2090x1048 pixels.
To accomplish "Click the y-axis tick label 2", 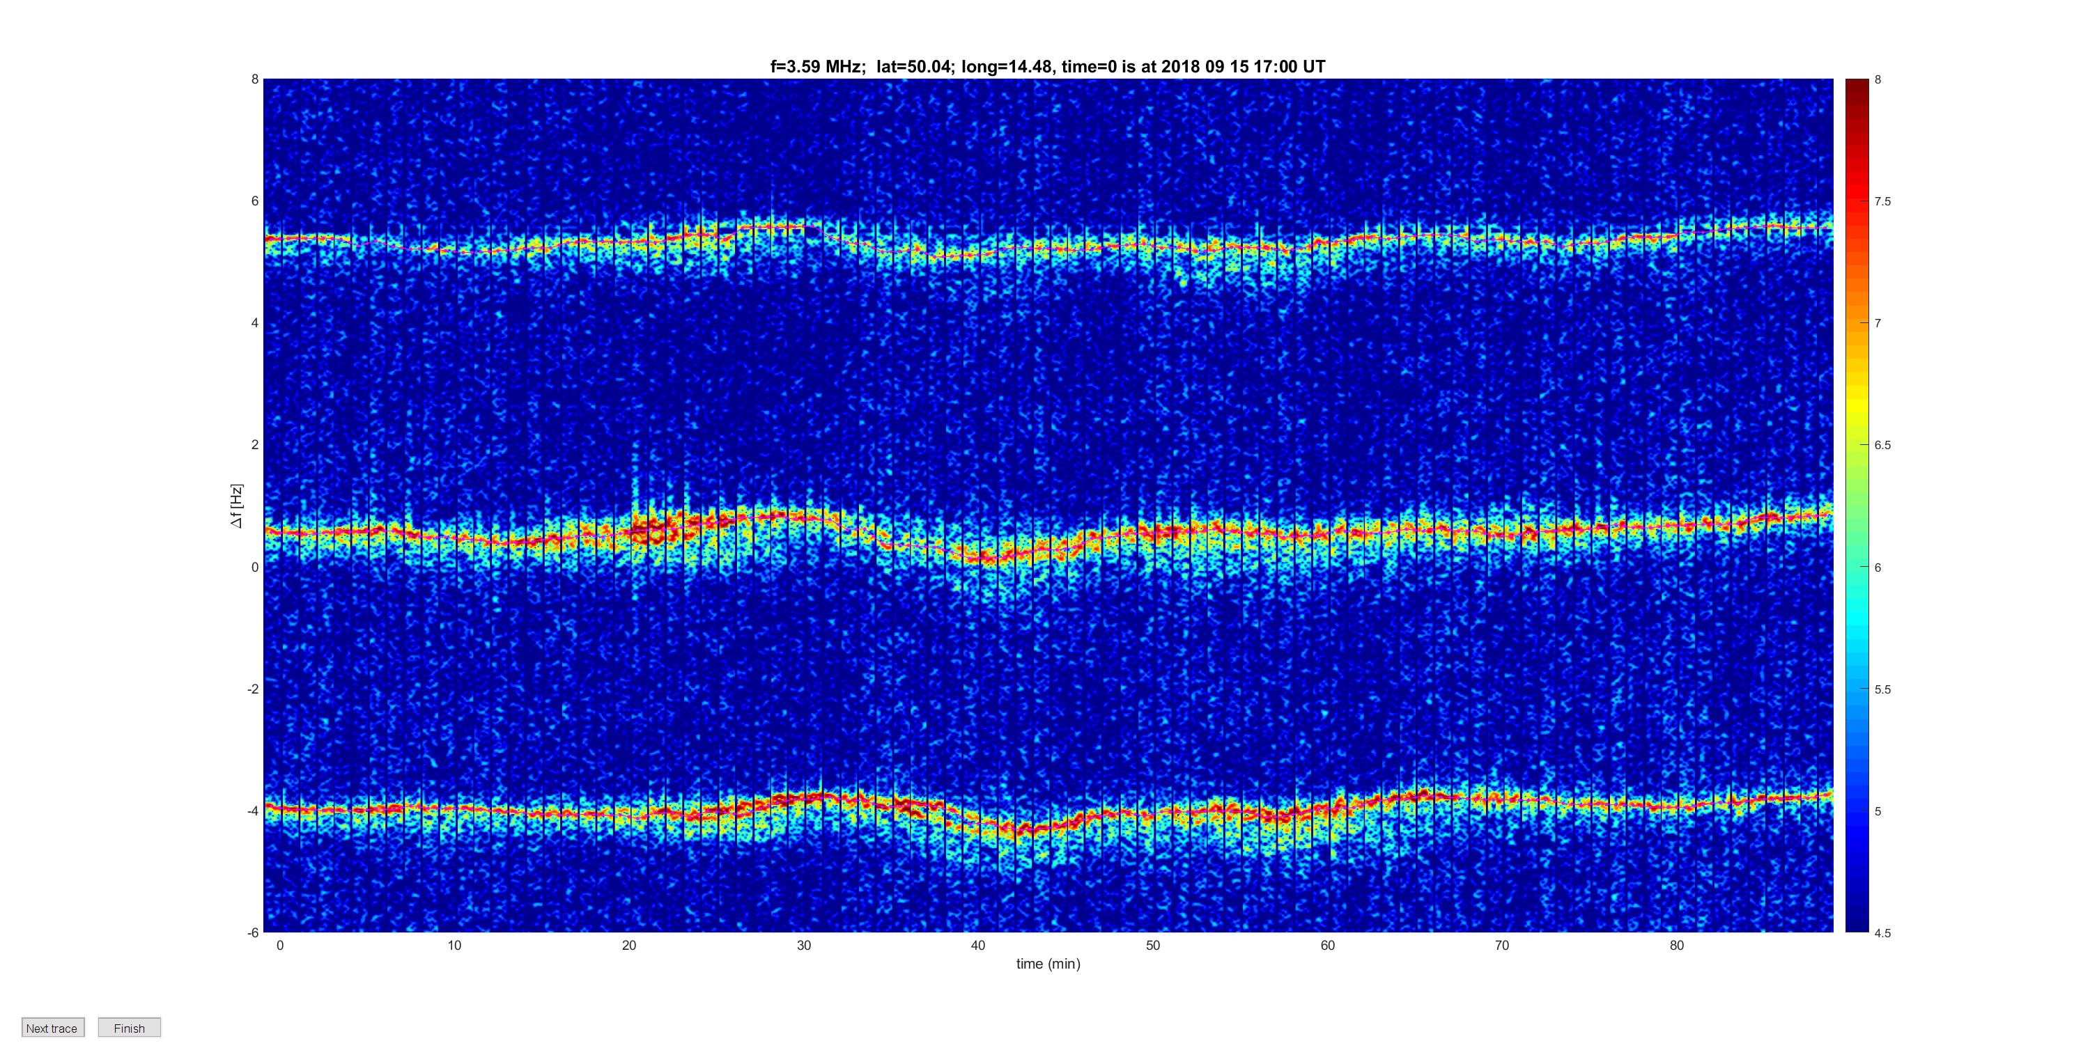I will click(x=255, y=444).
